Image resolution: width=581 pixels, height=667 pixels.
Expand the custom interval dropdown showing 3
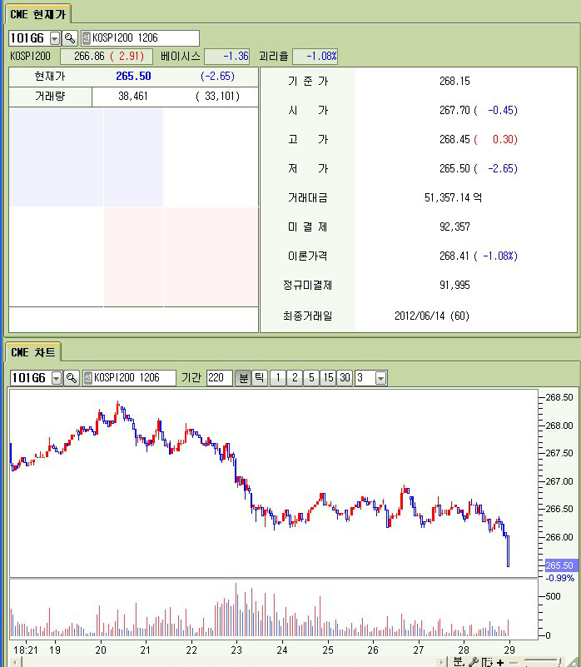380,378
